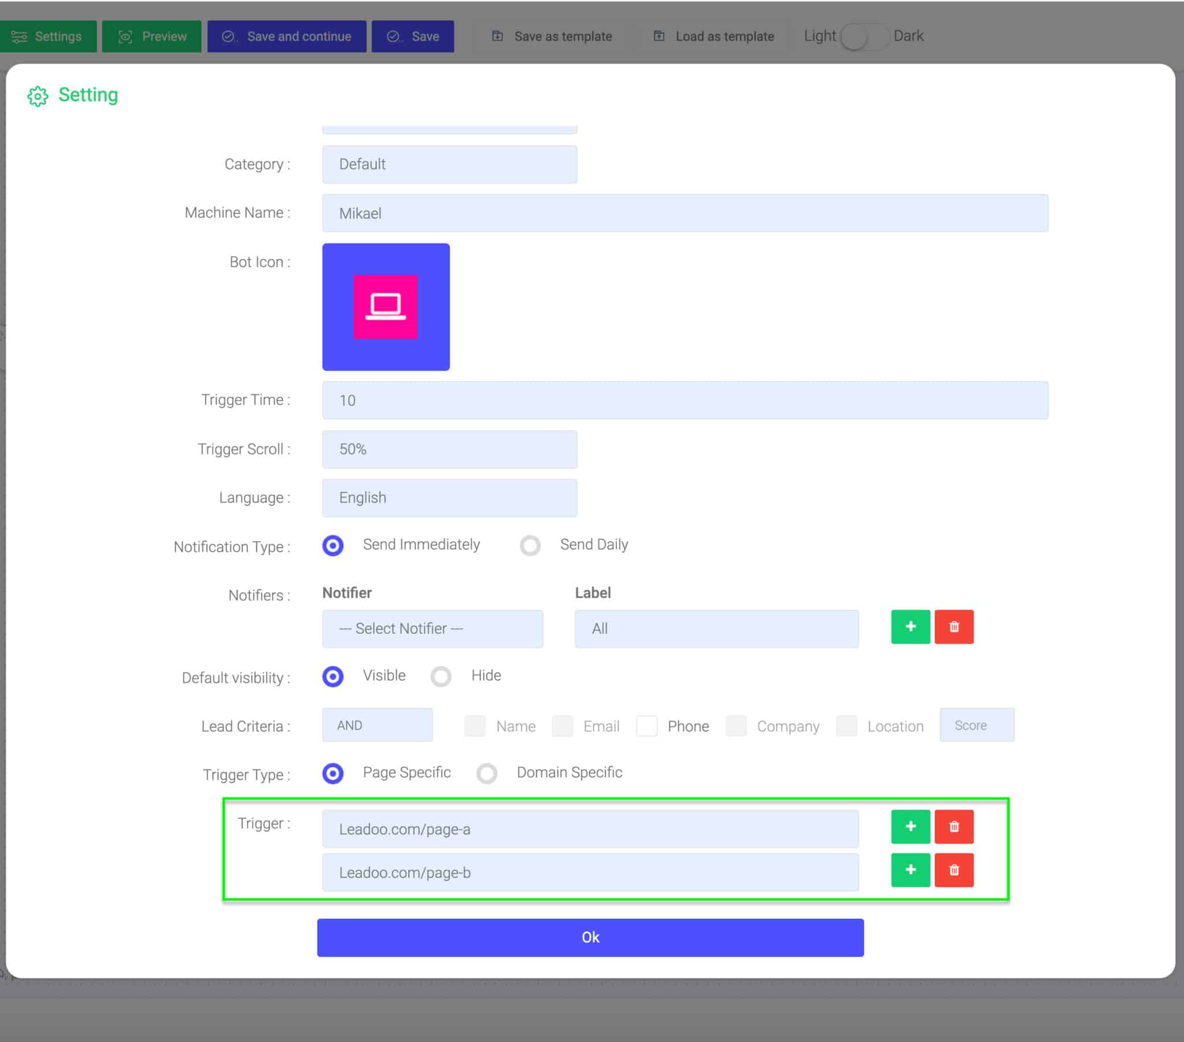The height and width of the screenshot is (1042, 1184).
Task: Select the Load as template icon
Action: tap(659, 36)
